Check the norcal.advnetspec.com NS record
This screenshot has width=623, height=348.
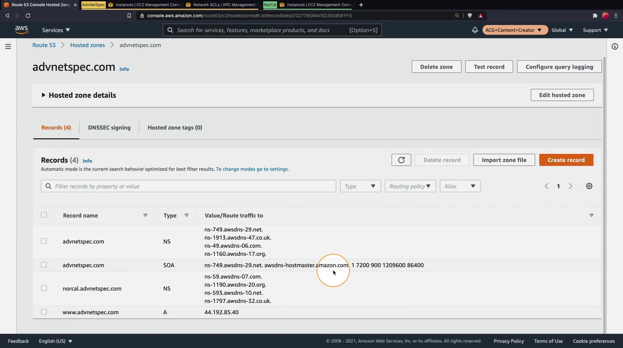pyautogui.click(x=44, y=288)
